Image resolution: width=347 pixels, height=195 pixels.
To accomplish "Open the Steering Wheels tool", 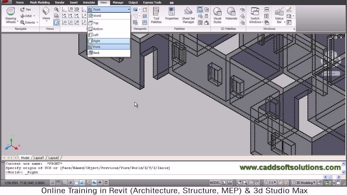I will tap(11, 15).
